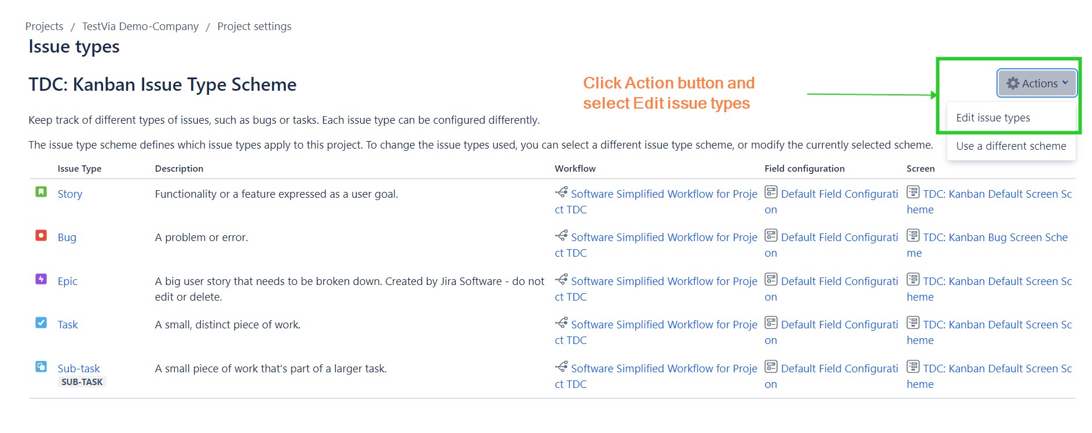Open the Story issue type link
This screenshot has width=1092, height=433.
pyautogui.click(x=70, y=194)
